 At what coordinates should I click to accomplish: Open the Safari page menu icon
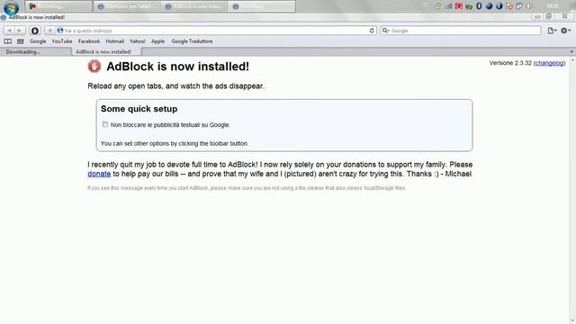coord(552,31)
